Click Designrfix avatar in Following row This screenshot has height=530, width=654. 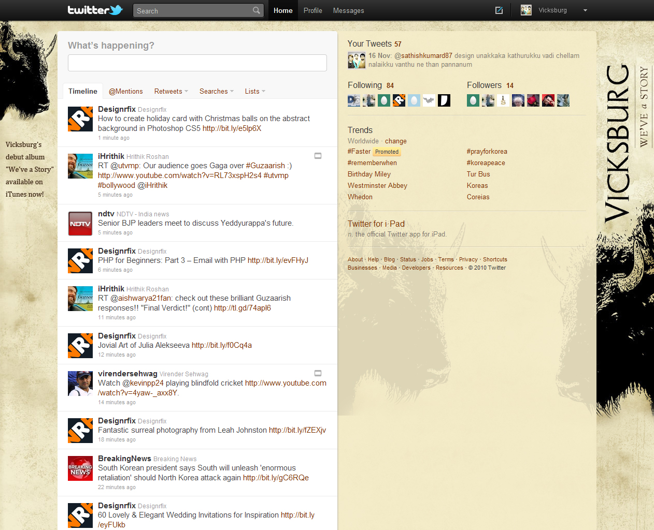coord(399,100)
